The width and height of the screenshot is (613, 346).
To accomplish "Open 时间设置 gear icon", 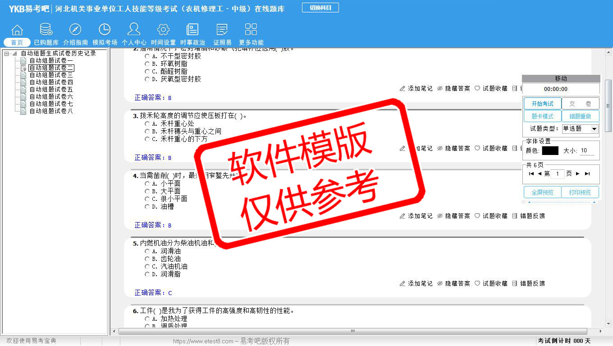I will (163, 30).
